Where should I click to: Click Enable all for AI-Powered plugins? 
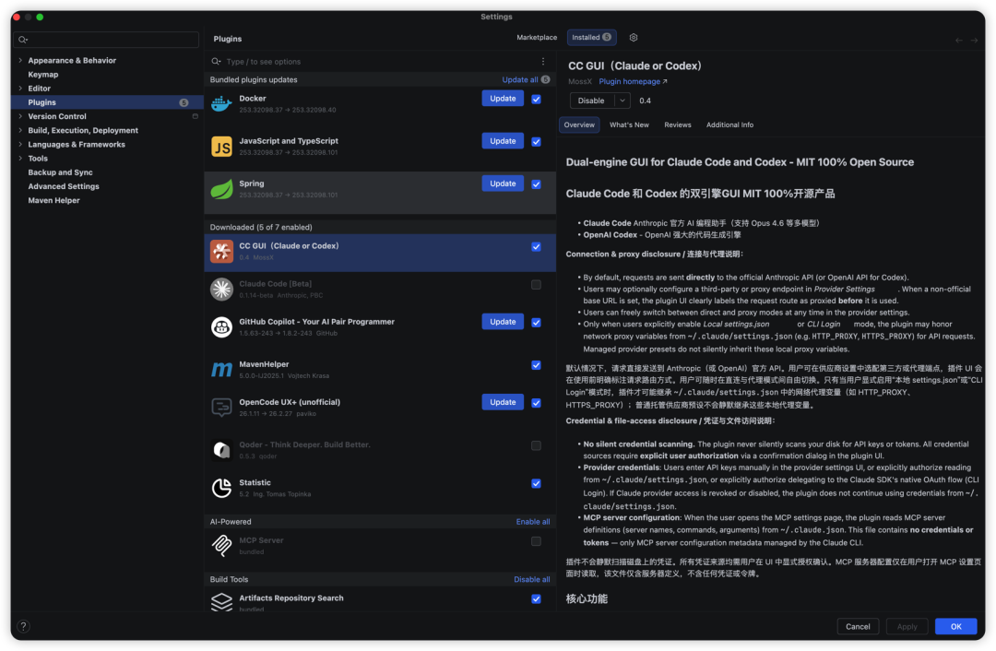532,522
